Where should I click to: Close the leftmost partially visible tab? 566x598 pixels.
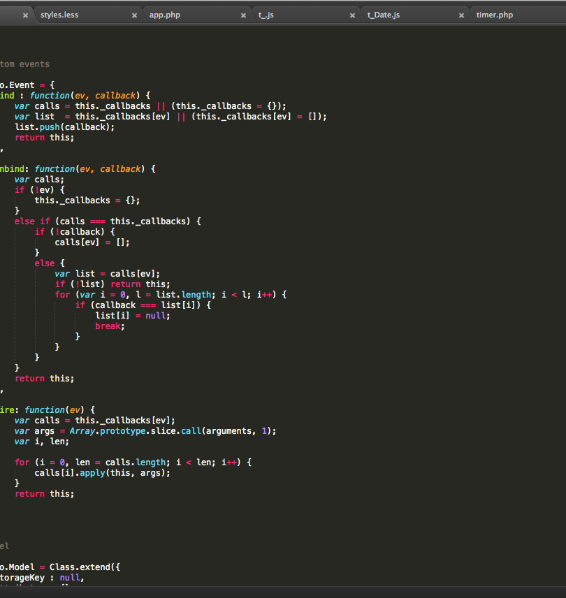coord(25,14)
